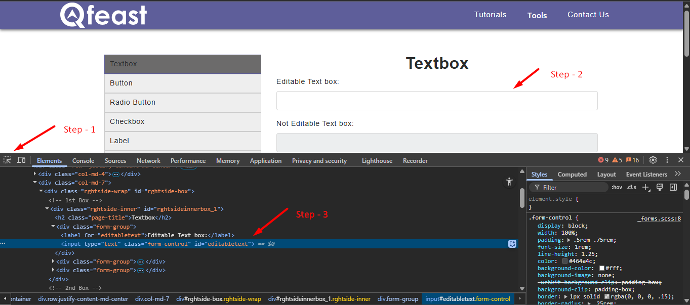This screenshot has height=305, width=690.
Task: Open the Performance tab
Action: 188,161
